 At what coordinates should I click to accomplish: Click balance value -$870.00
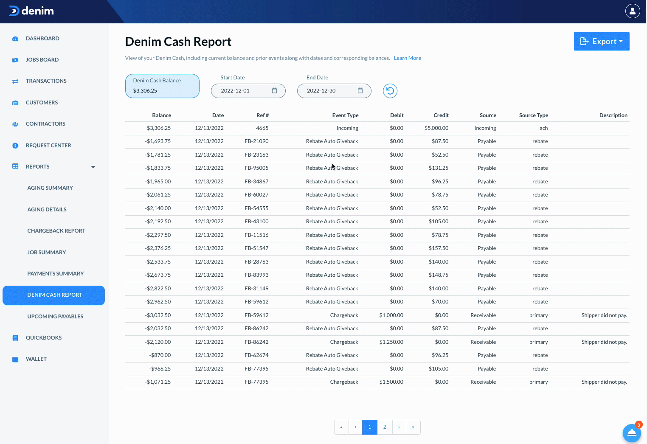pos(160,355)
